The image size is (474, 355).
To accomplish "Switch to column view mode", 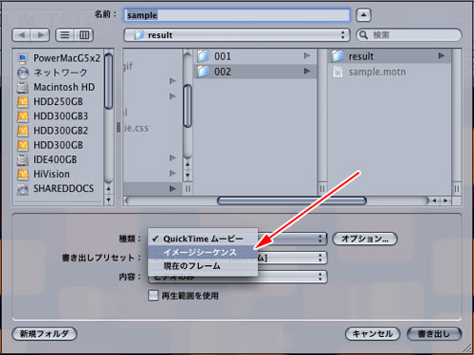I will [x=84, y=35].
